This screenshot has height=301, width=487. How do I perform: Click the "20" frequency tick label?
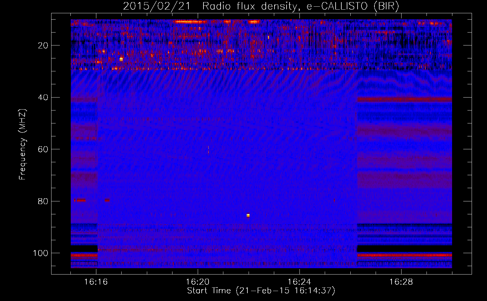pos(43,45)
